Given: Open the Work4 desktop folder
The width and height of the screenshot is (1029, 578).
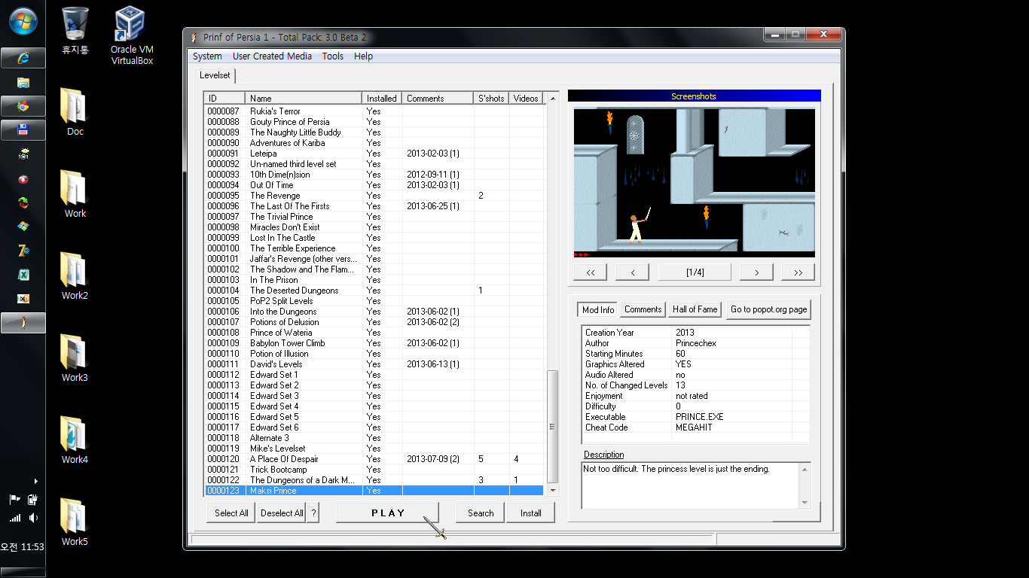Looking at the screenshot, I should (x=75, y=440).
